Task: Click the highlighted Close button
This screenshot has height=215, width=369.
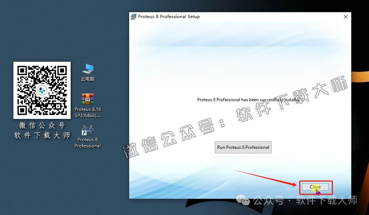Action: point(315,187)
